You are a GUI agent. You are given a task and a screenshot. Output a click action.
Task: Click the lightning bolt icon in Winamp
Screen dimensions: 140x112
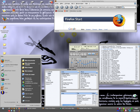(x=97, y=54)
